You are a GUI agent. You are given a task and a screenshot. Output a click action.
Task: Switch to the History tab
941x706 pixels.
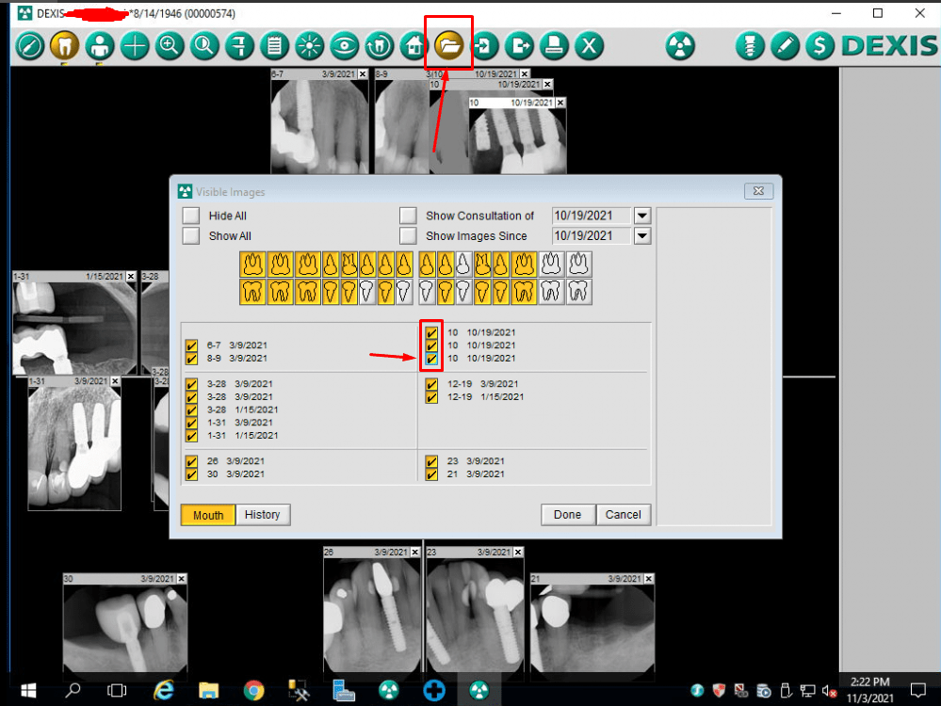(x=263, y=515)
